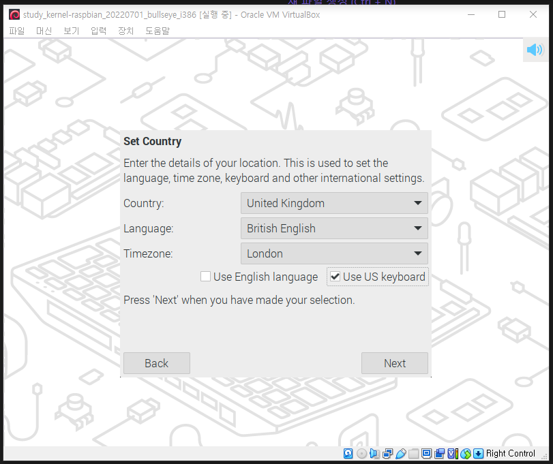Open the shared folders status icon
Screen dimensions: 553x464
[x=414, y=454]
